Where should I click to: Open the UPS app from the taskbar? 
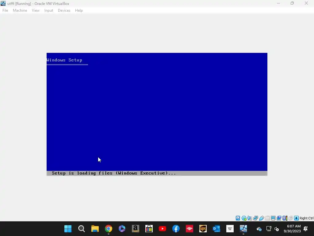pos(203,229)
